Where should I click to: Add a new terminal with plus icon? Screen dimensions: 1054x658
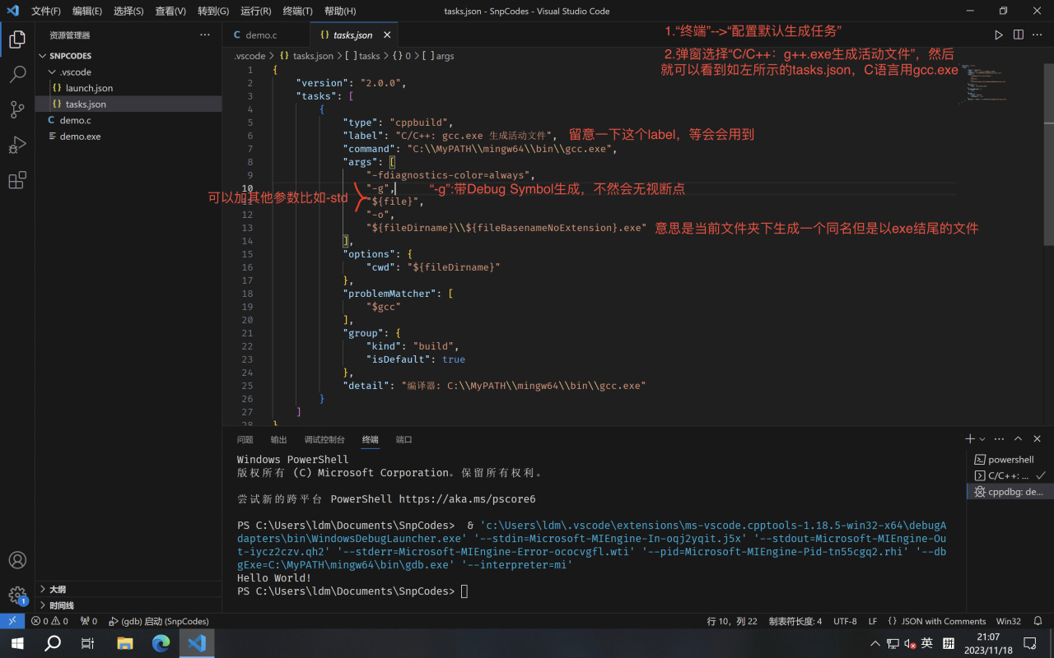(970, 439)
